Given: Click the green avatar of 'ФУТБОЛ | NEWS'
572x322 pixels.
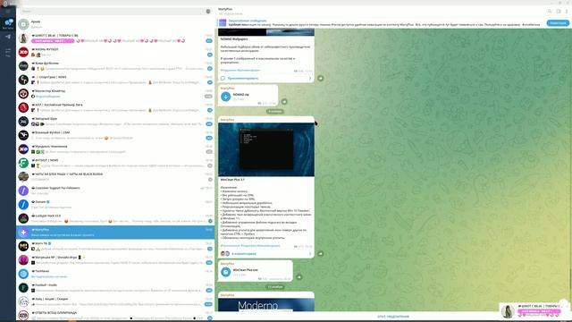Looking at the screenshot, I should click(x=23, y=163).
